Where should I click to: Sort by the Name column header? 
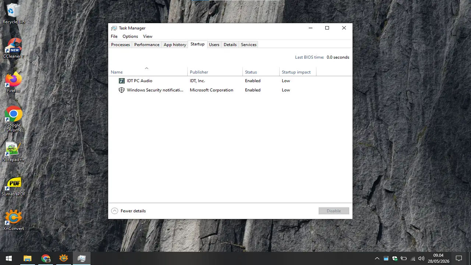(148, 72)
